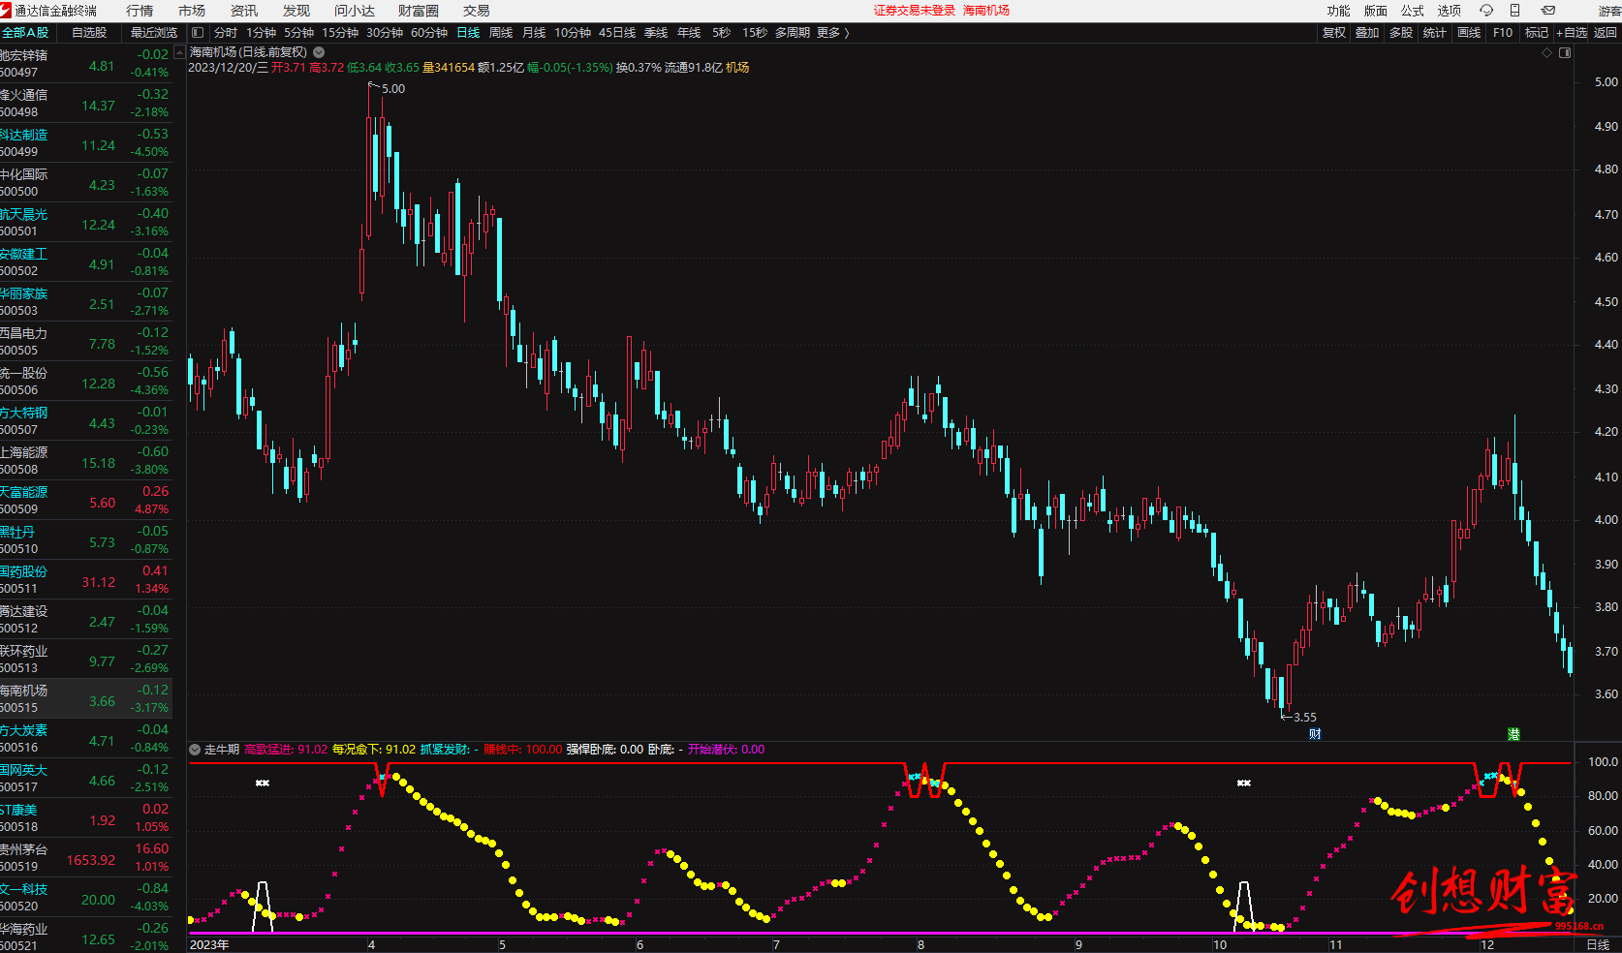
Task: Add stock via +自选 button
Action: [1572, 33]
